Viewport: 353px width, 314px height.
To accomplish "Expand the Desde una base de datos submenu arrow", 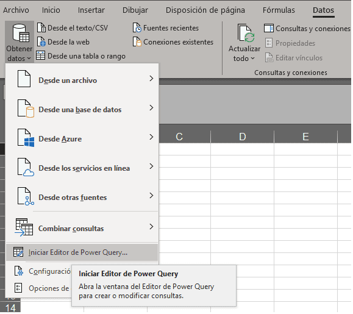I will point(152,108).
